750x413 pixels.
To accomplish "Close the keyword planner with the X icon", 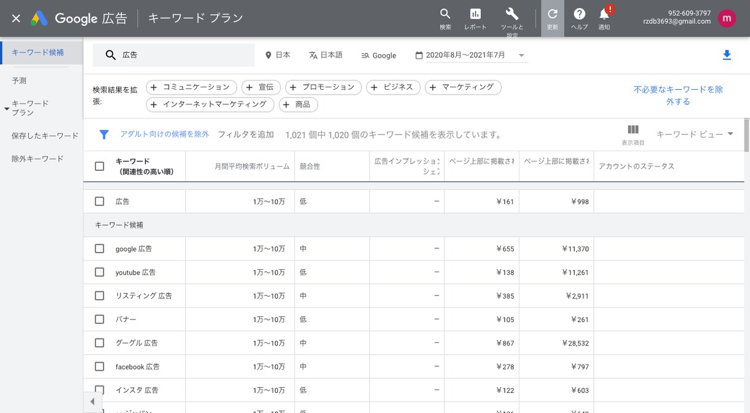I will coord(16,18).
